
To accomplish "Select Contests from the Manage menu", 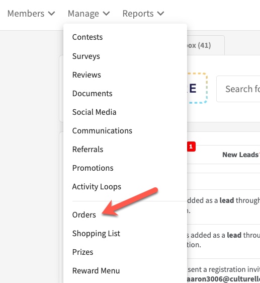I will pos(88,37).
